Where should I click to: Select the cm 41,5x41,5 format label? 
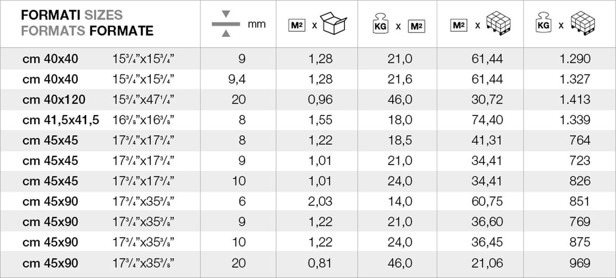[x=61, y=120]
